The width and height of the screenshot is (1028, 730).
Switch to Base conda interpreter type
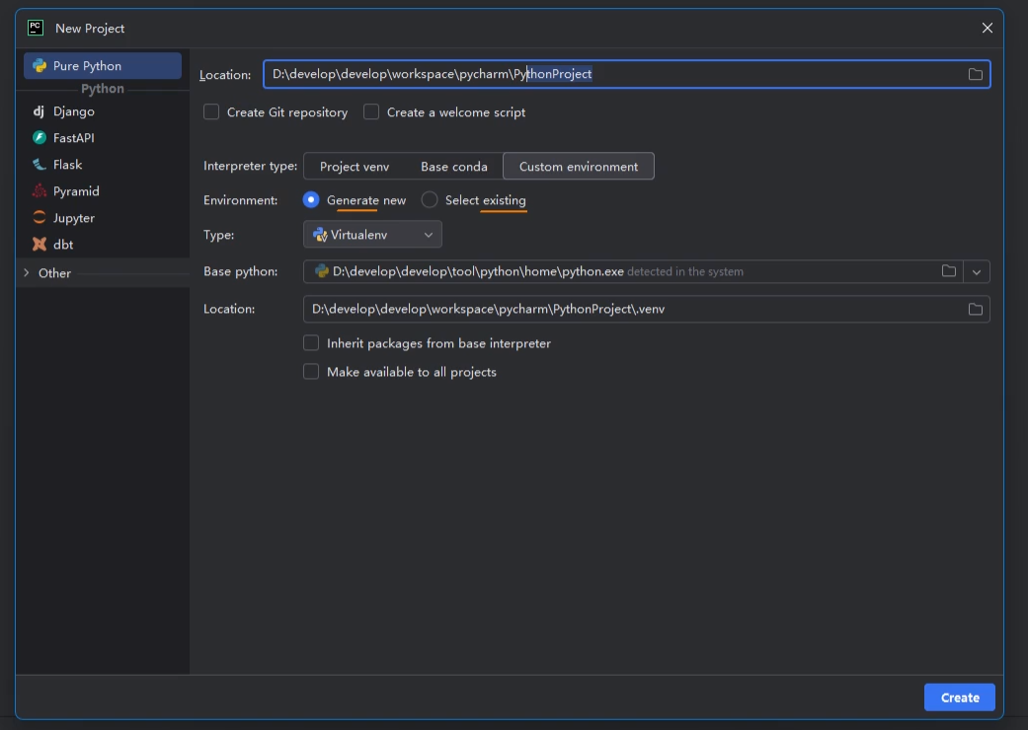coord(453,167)
